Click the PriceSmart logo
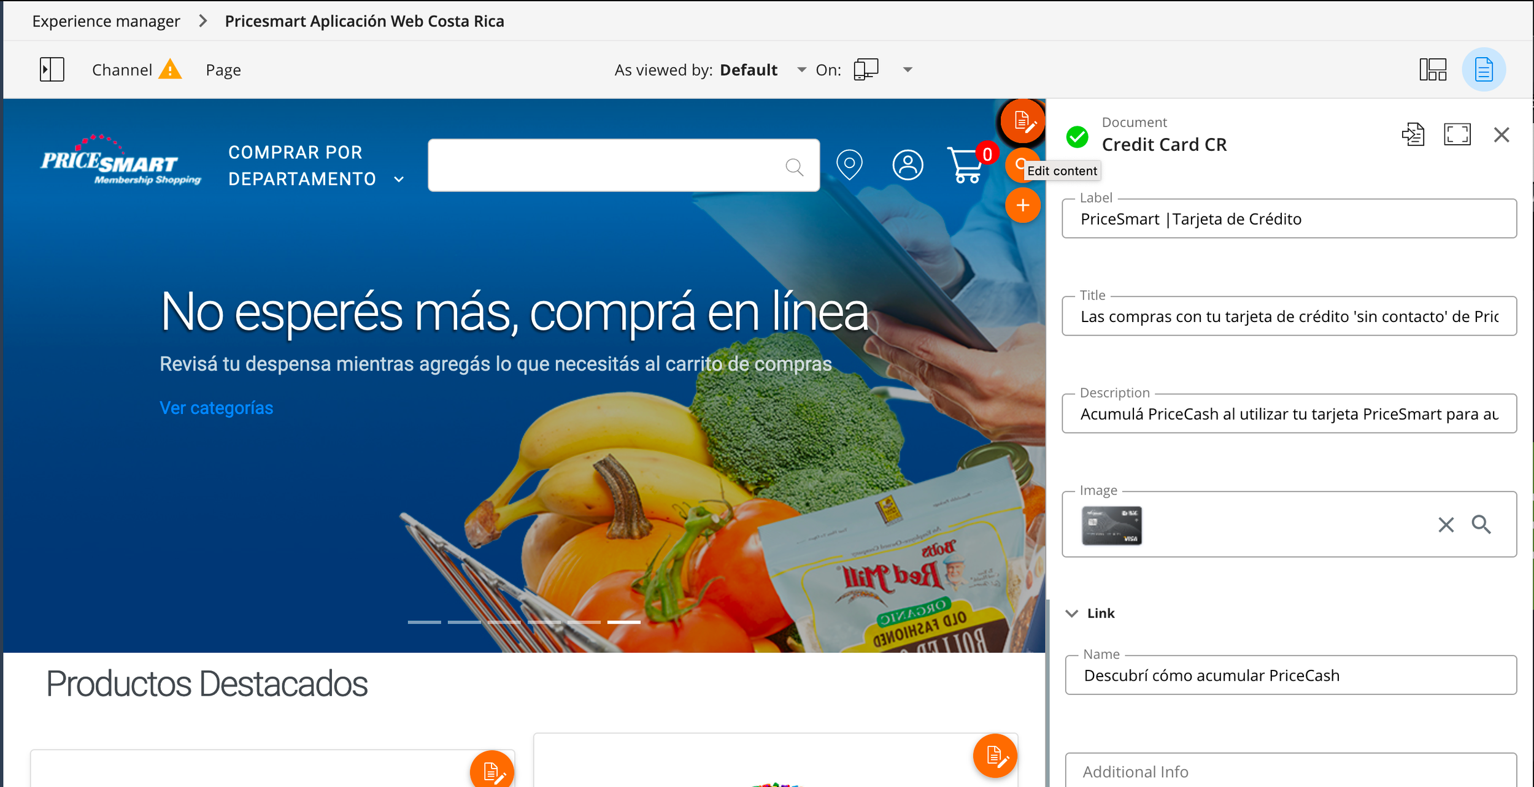This screenshot has width=1534, height=787. pos(121,159)
